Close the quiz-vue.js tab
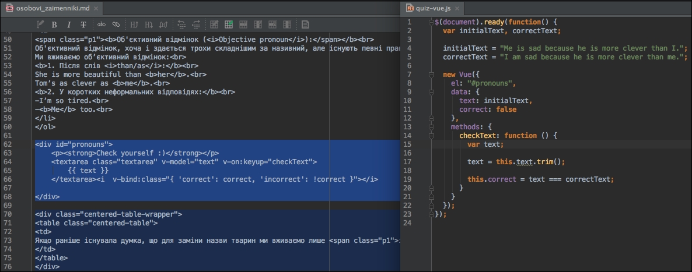692x272 pixels. [x=457, y=8]
